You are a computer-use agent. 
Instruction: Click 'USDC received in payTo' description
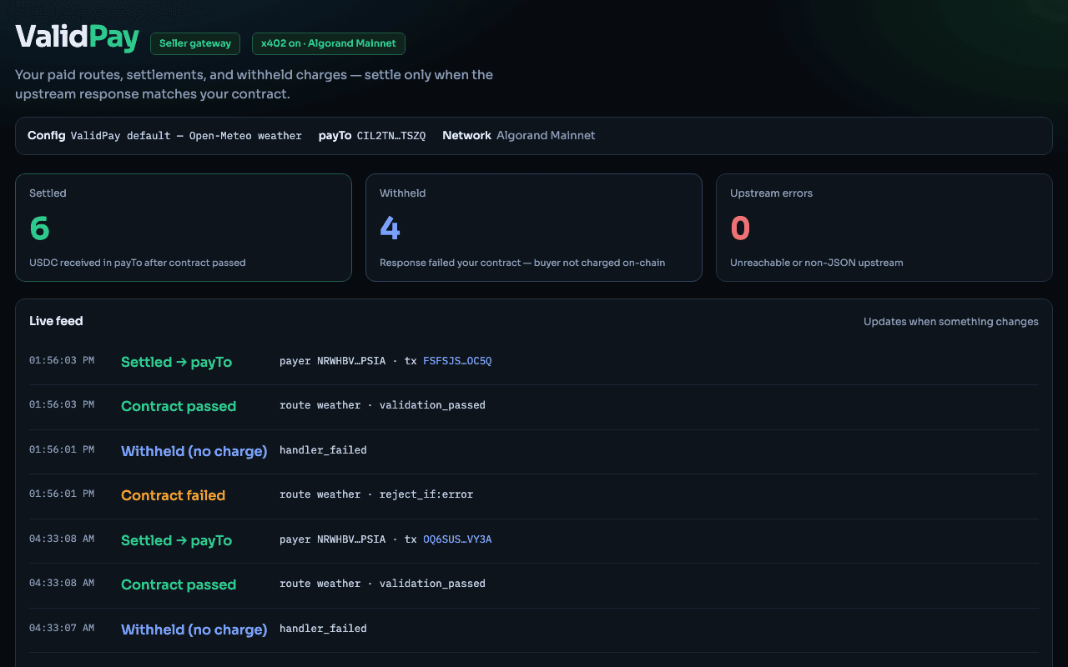(x=138, y=263)
